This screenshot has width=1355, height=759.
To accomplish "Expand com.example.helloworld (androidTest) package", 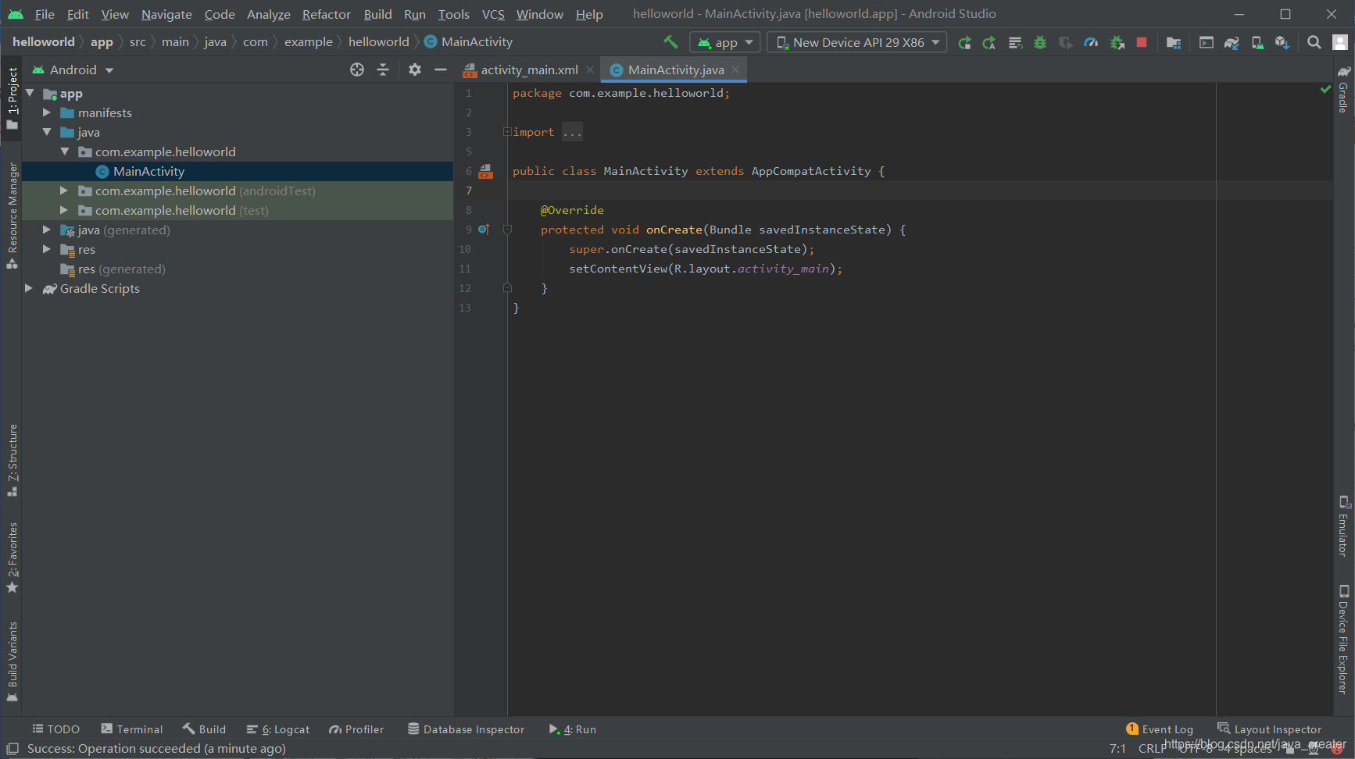I will point(65,191).
